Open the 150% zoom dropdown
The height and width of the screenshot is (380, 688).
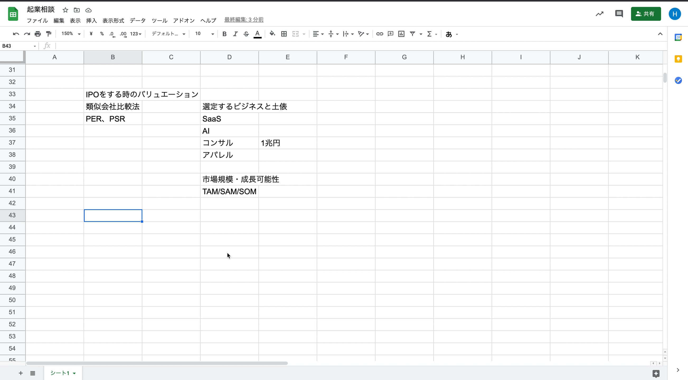tap(71, 34)
